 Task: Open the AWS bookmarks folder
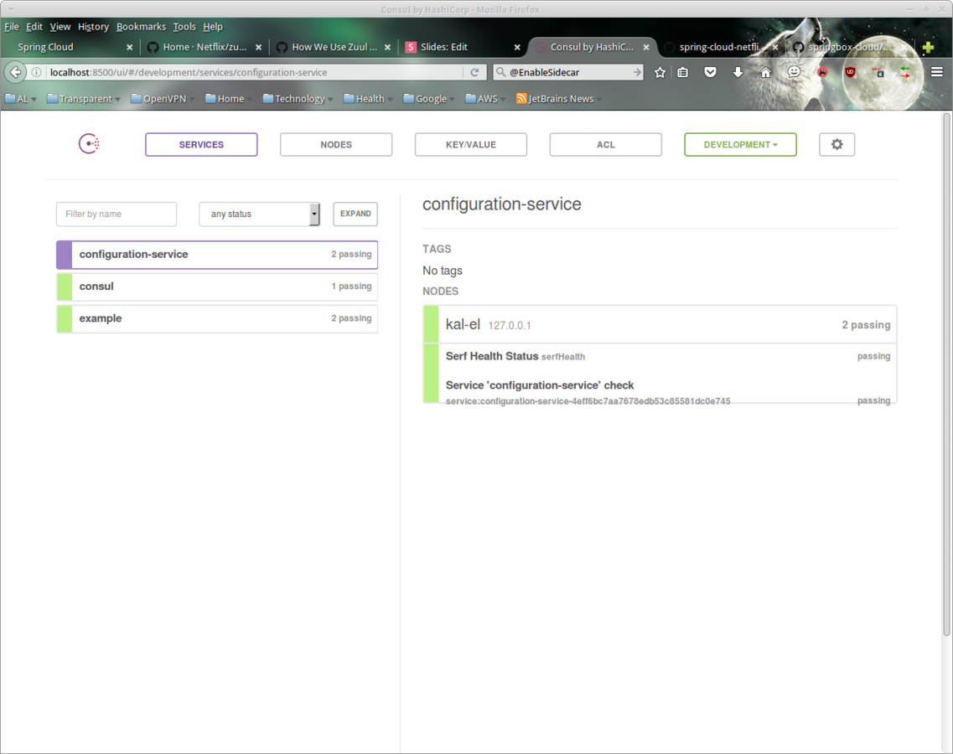point(485,98)
